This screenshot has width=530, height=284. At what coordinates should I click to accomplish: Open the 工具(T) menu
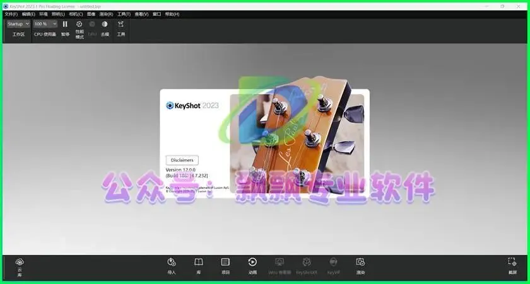coord(124,14)
